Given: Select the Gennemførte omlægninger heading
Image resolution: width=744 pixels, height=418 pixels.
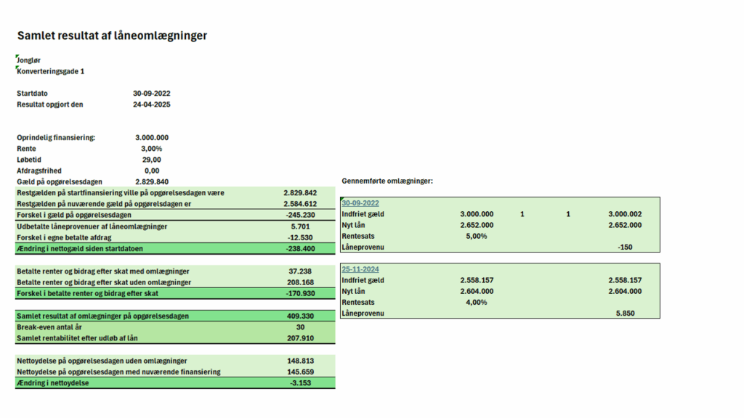Looking at the screenshot, I should [387, 181].
